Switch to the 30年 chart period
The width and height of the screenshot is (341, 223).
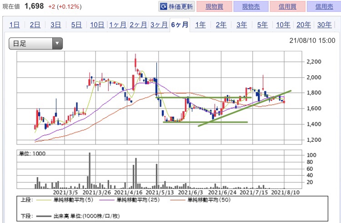[324, 25]
